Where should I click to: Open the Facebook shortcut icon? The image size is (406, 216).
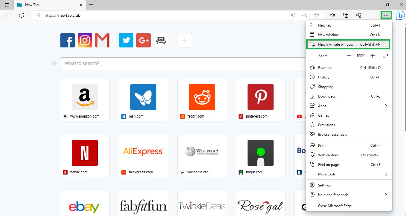[68, 40]
